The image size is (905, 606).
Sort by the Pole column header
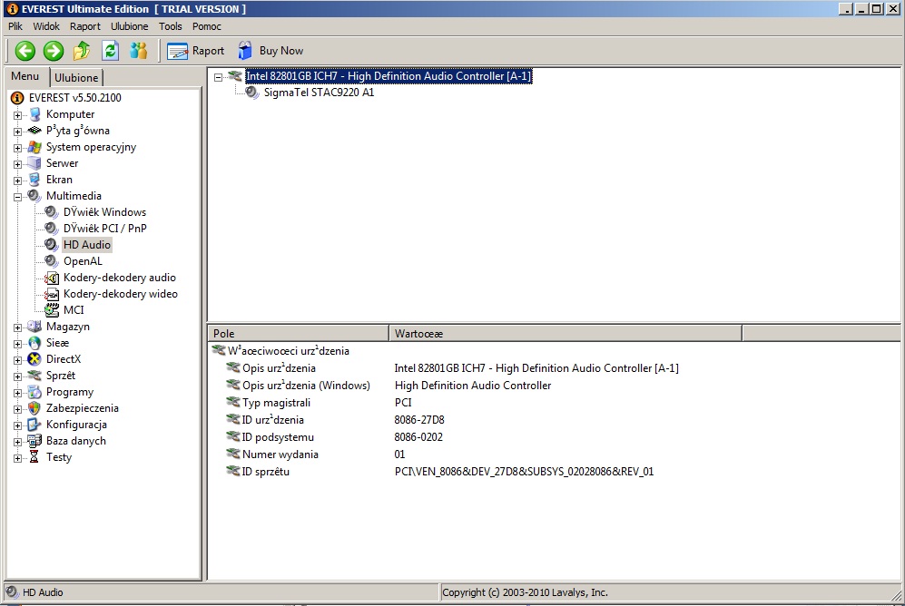tap(298, 333)
